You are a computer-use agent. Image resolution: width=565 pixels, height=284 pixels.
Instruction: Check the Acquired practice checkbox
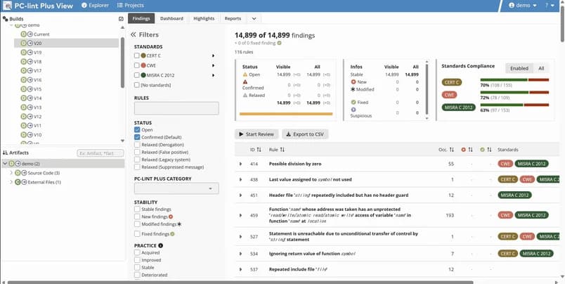pos(137,252)
